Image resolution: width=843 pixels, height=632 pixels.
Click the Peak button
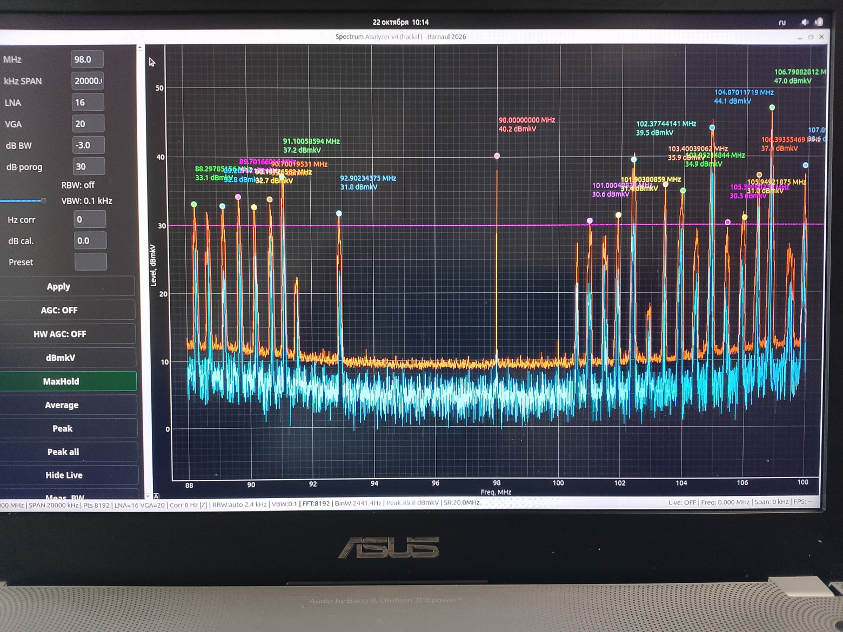tap(69, 428)
